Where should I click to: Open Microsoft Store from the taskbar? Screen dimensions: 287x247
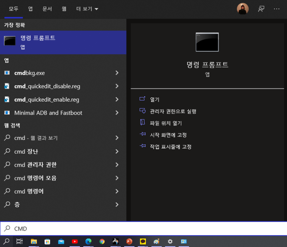pos(47,241)
